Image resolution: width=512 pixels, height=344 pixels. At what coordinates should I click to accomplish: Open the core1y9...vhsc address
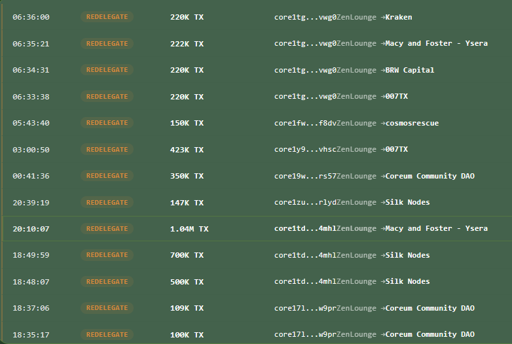click(x=305, y=149)
